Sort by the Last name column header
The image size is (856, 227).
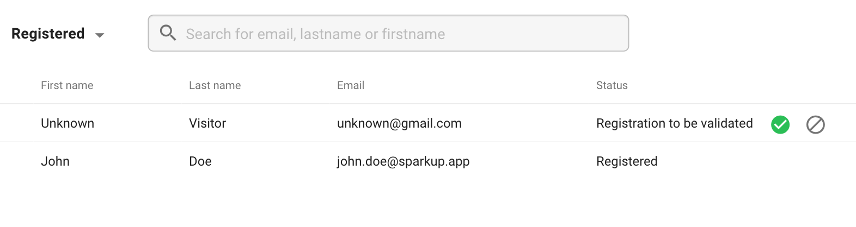tap(215, 85)
